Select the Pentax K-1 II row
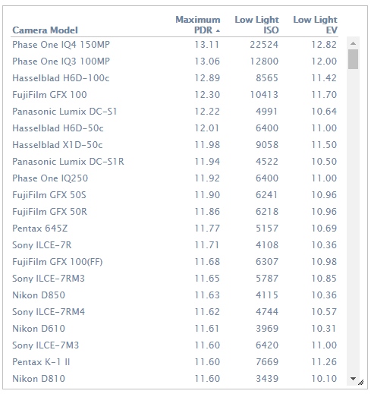Image resolution: width=371 pixels, height=394 pixels. tap(174, 362)
